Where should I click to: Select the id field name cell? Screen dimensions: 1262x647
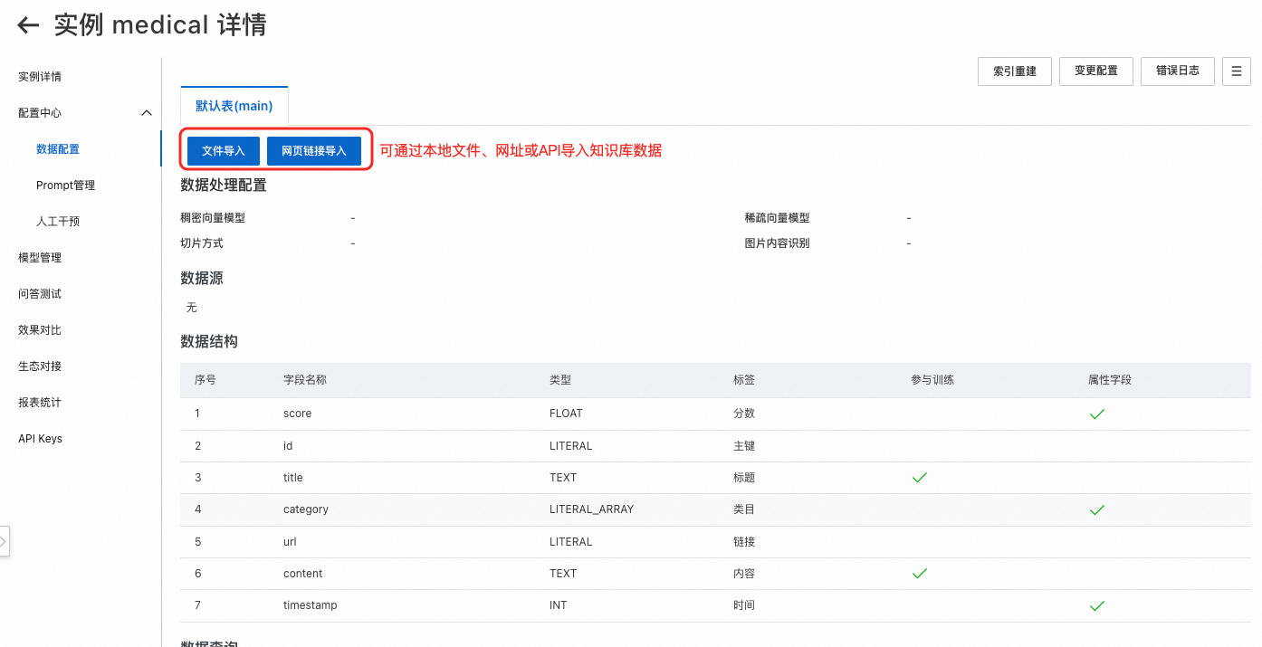coord(288,446)
